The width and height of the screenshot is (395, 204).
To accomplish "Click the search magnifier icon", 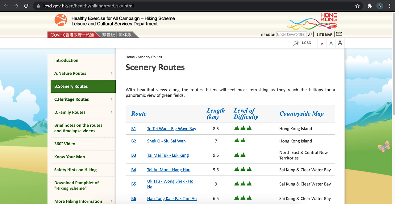I will pos(310,34).
